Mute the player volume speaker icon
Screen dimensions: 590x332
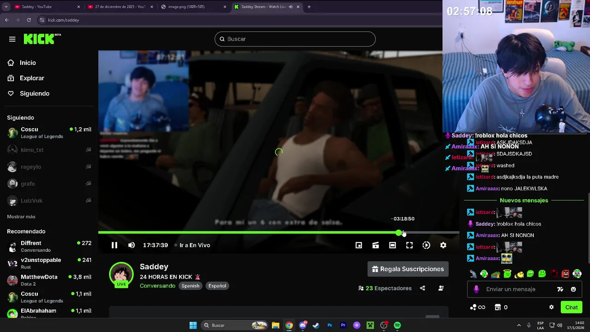coord(131,245)
